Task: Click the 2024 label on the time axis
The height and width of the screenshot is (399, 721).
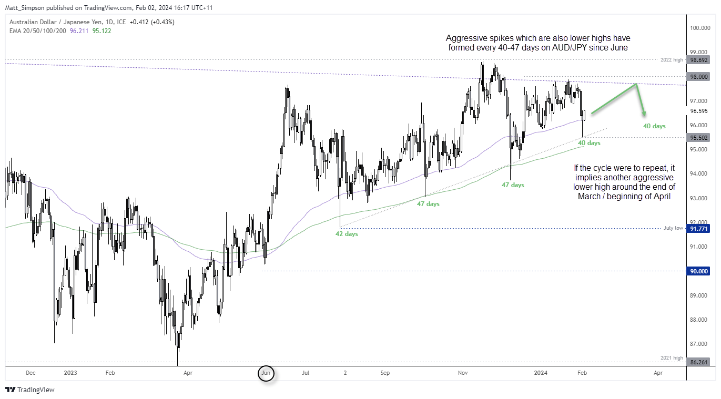Action: [541, 373]
